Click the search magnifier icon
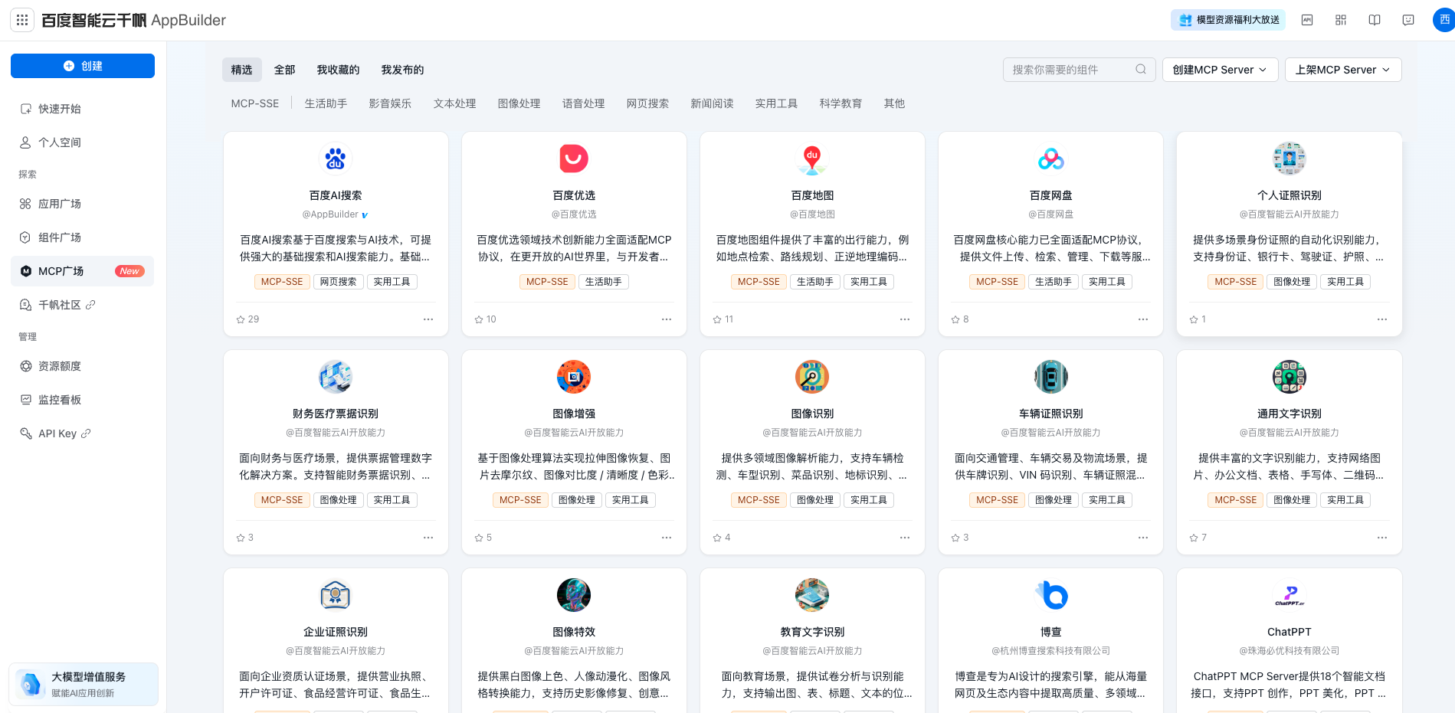The height and width of the screenshot is (713, 1455). (x=1141, y=70)
